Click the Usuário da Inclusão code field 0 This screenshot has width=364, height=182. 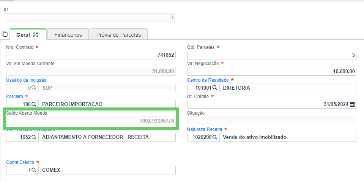(22, 88)
